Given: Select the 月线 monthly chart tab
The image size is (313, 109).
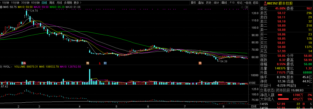Looking at the screenshot, I should point(59,3).
